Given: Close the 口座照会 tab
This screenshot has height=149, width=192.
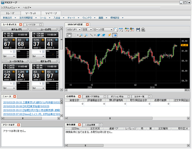Looking at the screenshot, I should pos(79,96).
